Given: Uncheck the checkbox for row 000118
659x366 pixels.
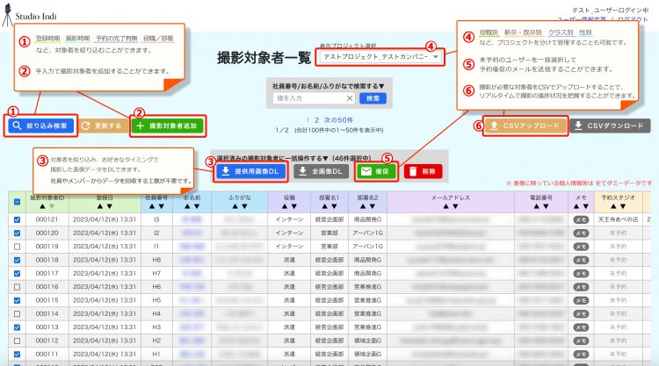Looking at the screenshot, I should [17, 260].
